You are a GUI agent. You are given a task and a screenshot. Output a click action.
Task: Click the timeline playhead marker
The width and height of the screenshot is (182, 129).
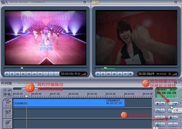coord(27,96)
